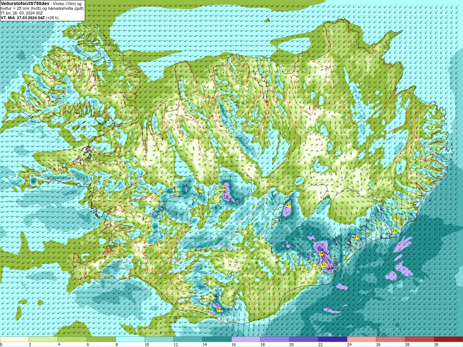This screenshot has height=347, width=463.
Task: Click the Veðurstofan/IS750dev title text
Action: (25, 3)
